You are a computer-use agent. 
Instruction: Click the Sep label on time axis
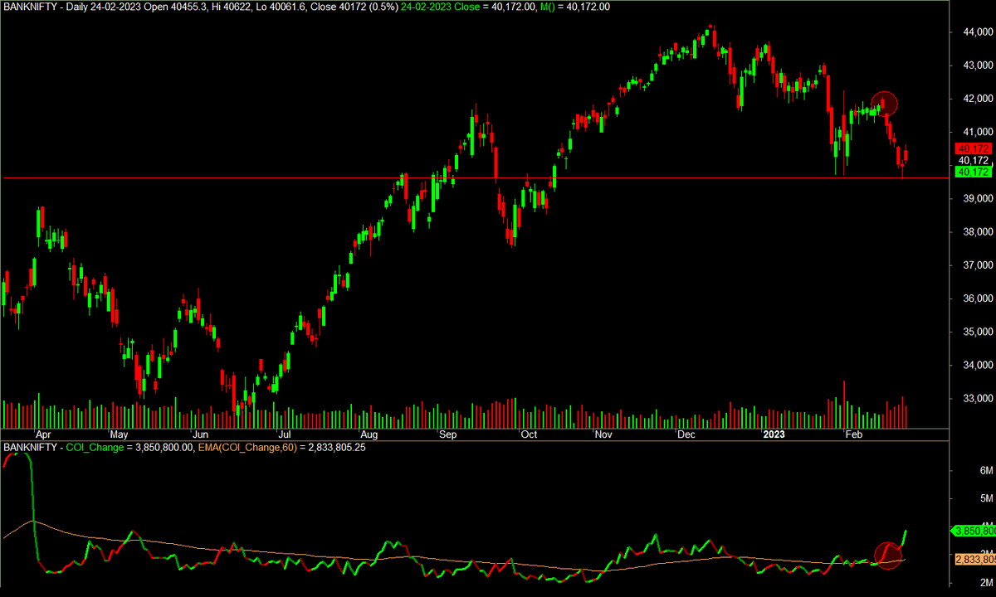(x=448, y=434)
